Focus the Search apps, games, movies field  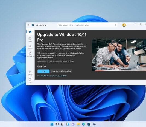(x=87, y=25)
